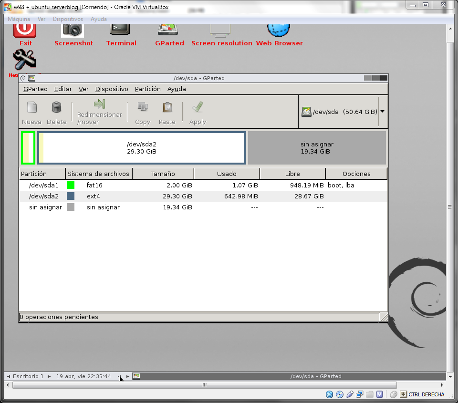Open the Screenshot camera desktop icon

[73, 31]
